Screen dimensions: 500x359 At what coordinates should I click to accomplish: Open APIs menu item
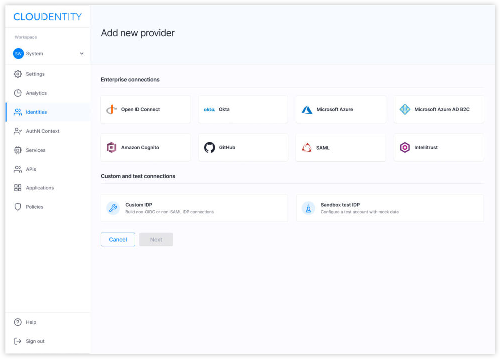coord(48,169)
